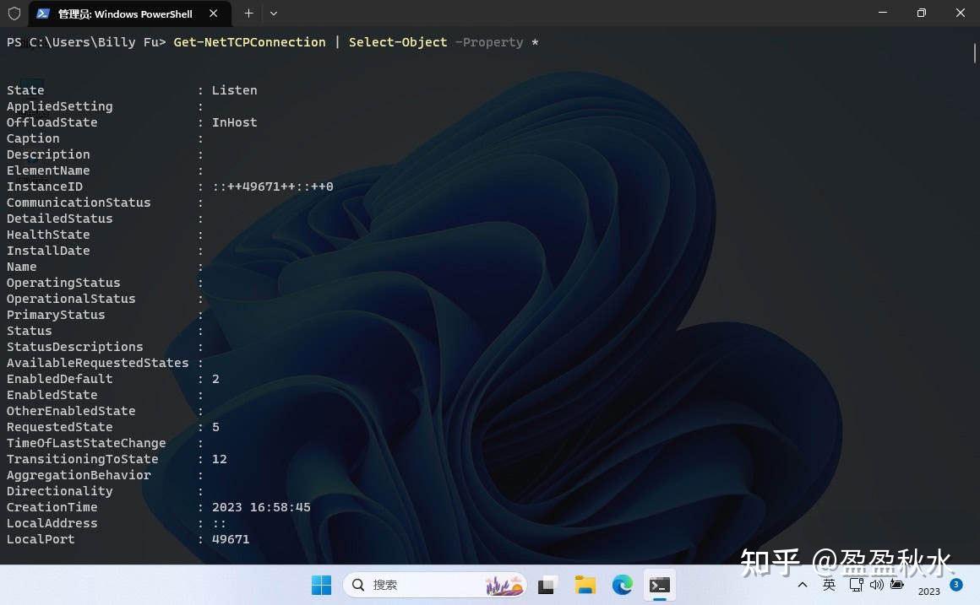The image size is (980, 605).
Task: Open the Windows Start menu
Action: click(321, 585)
